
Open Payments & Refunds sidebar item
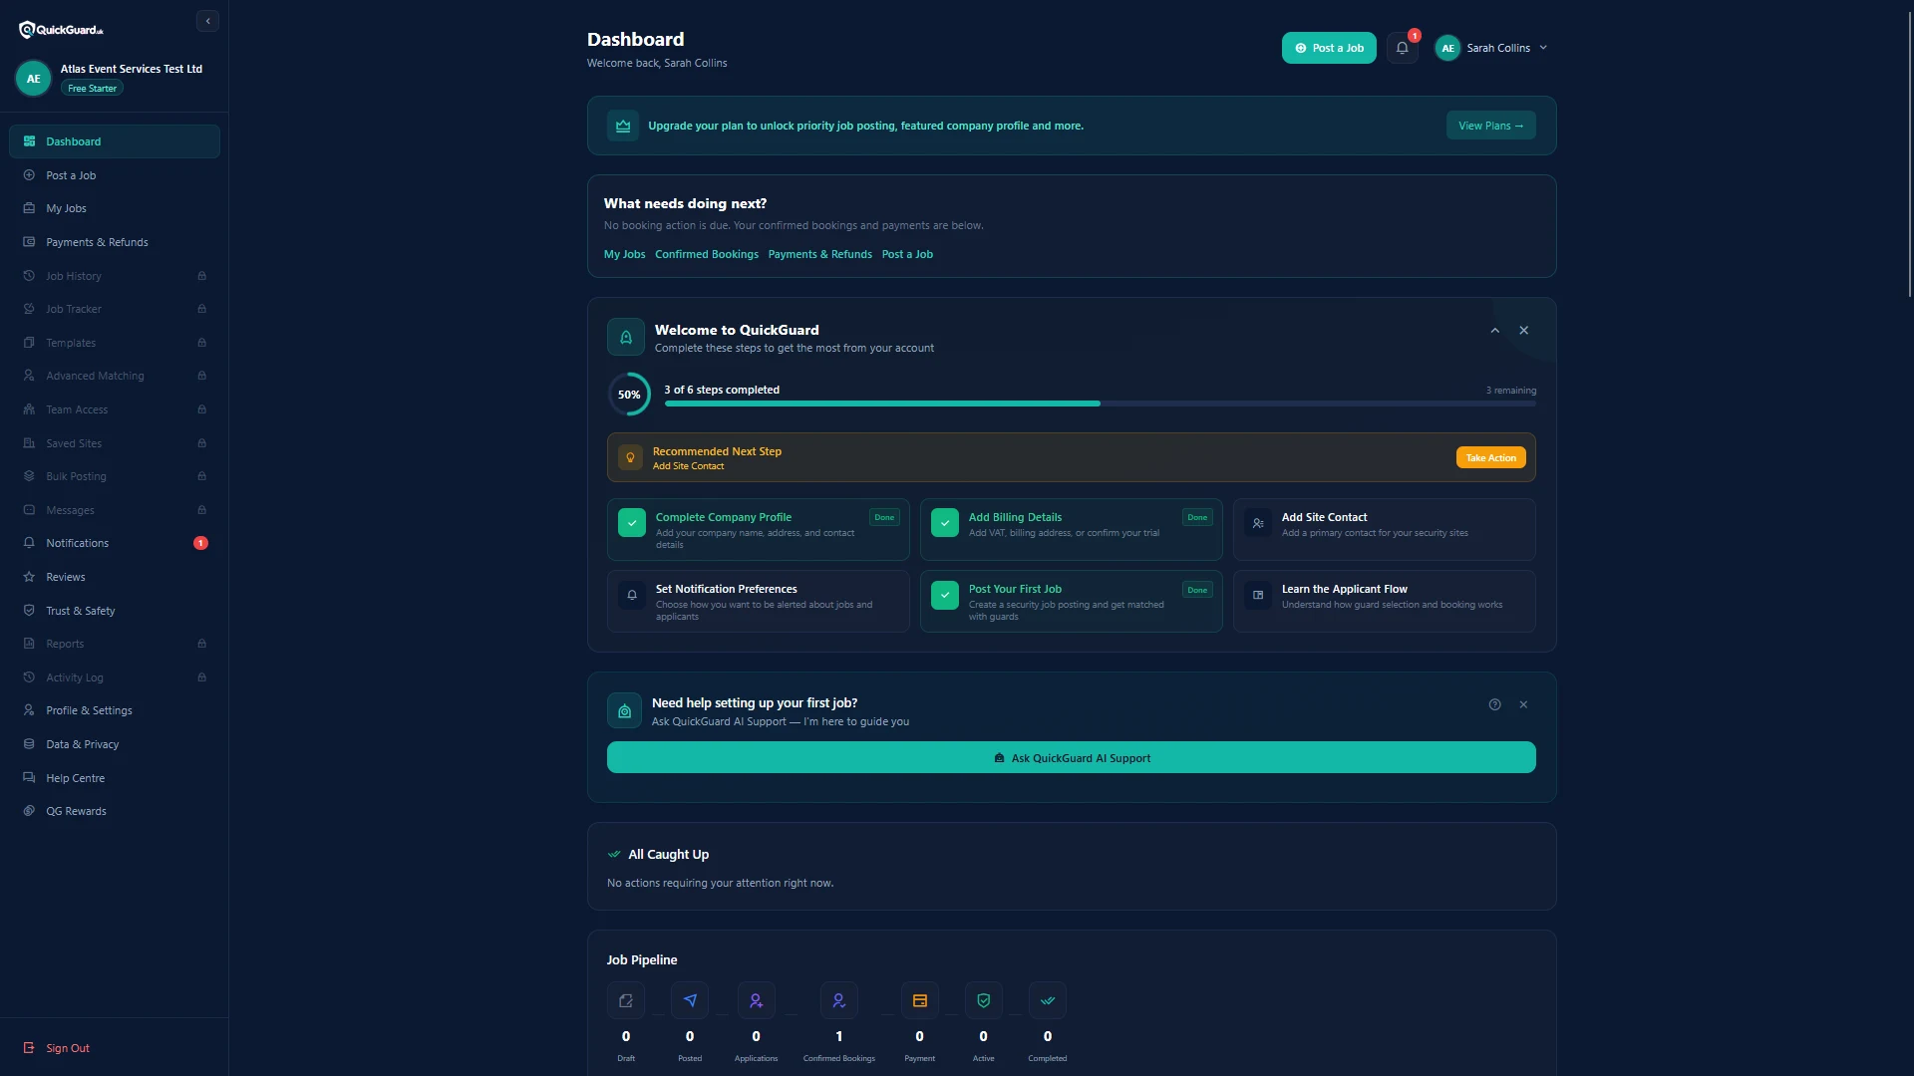(x=115, y=242)
